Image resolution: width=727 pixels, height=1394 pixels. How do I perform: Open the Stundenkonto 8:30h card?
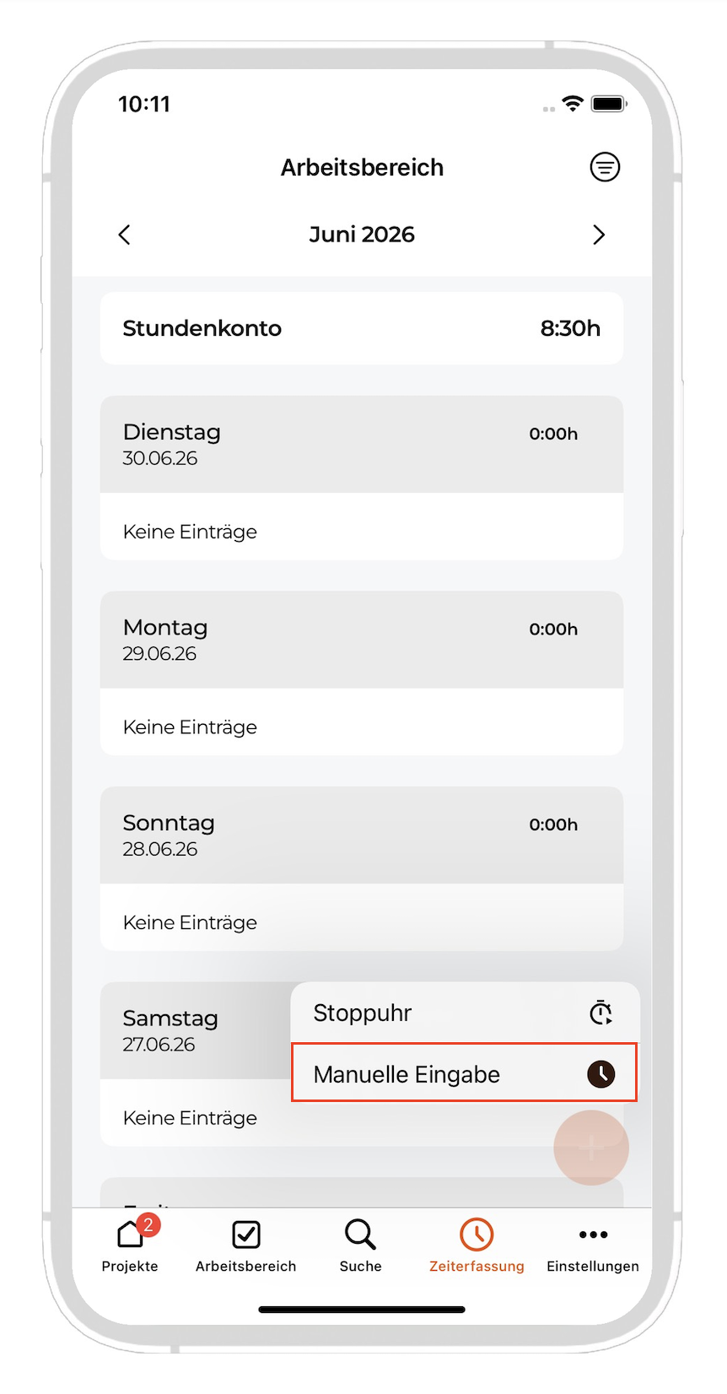pos(362,328)
